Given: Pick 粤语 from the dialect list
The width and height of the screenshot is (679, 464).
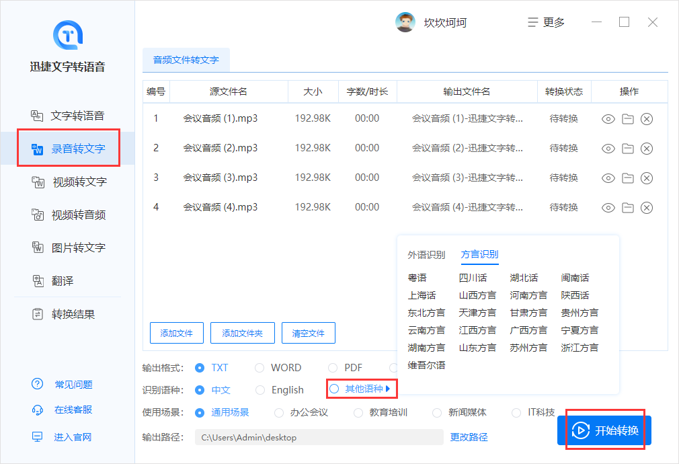Looking at the screenshot, I should pyautogui.click(x=417, y=278).
